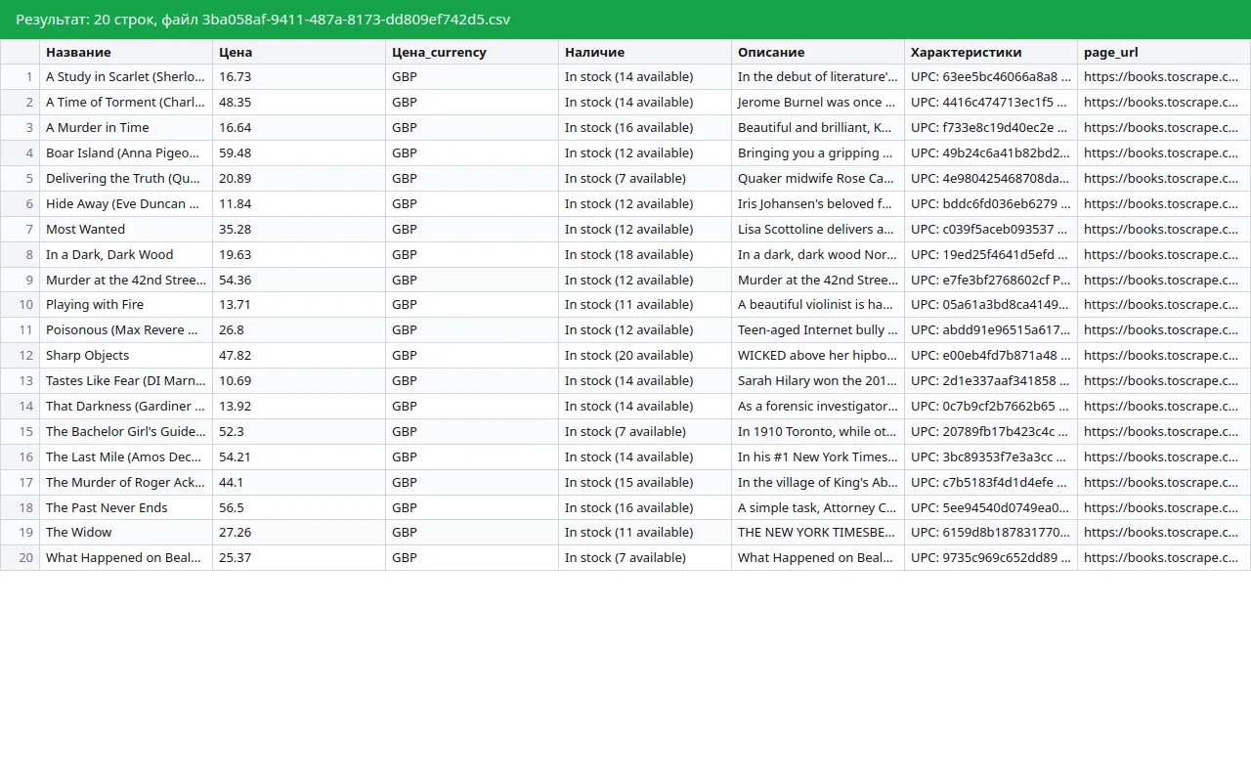1251x782 pixels.
Task: Click the UPC cell starting 63ee5bc46066a8a8
Action: 991,77
